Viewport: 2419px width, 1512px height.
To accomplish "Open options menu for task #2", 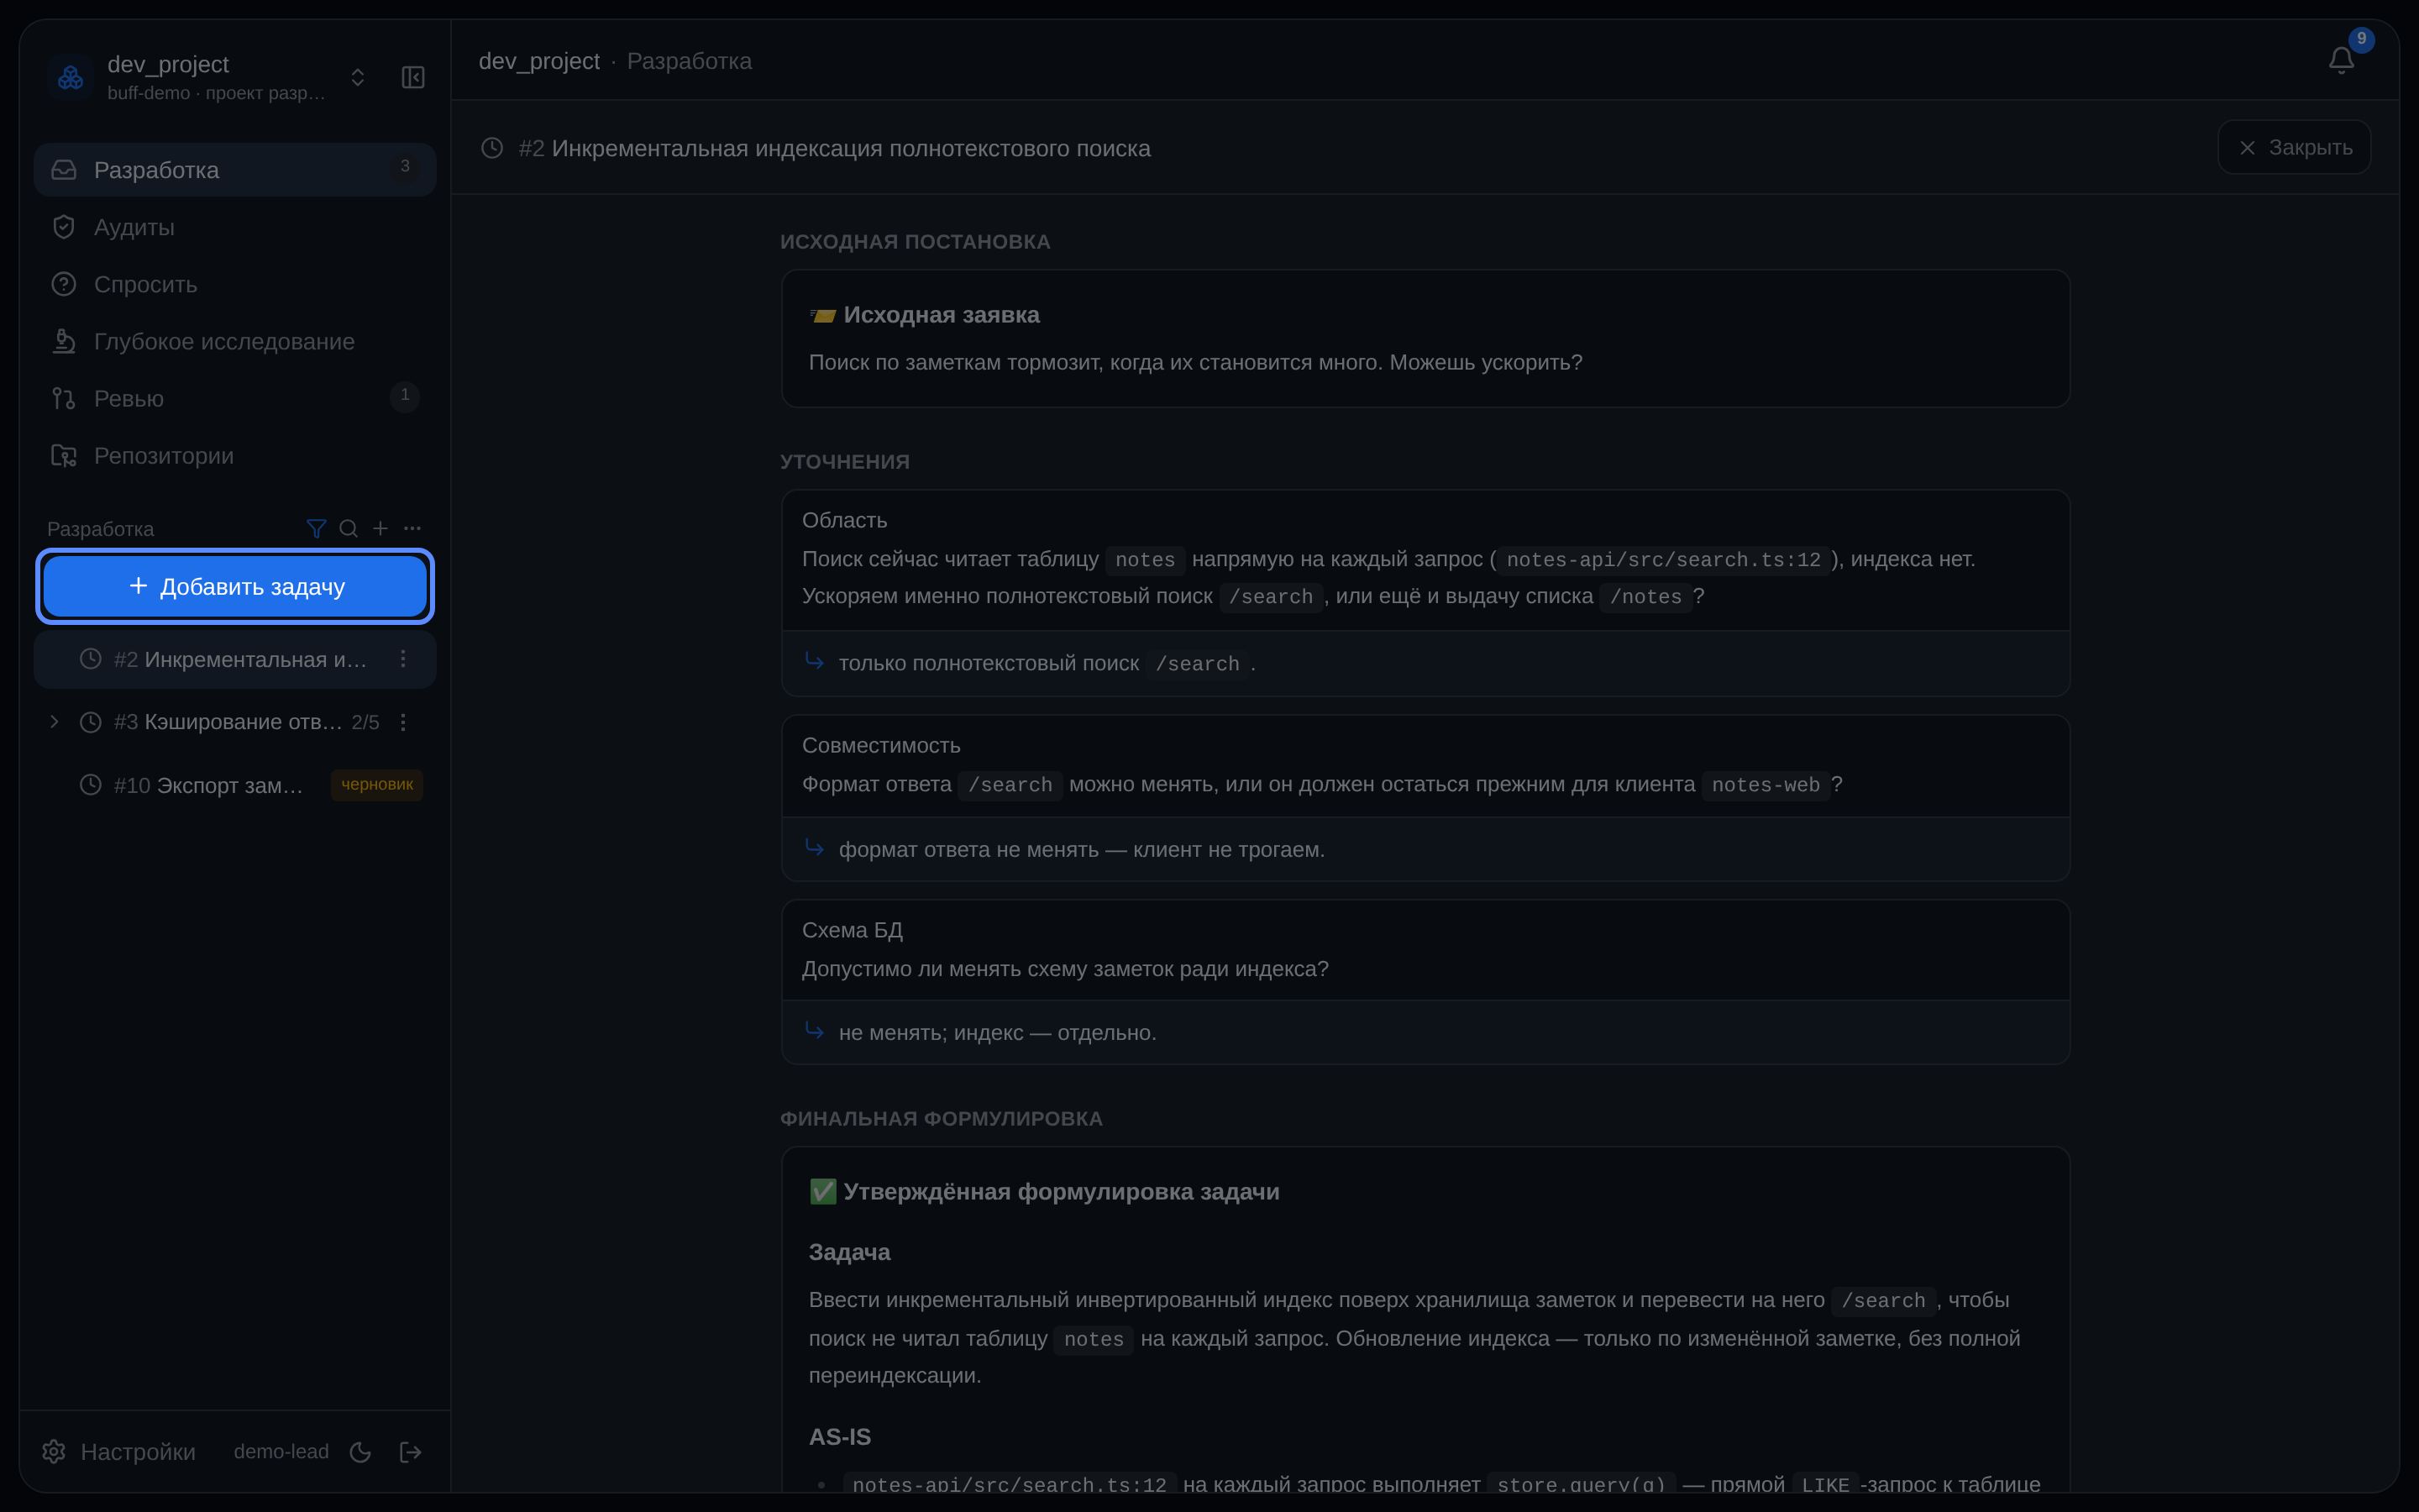I will click(x=403, y=659).
